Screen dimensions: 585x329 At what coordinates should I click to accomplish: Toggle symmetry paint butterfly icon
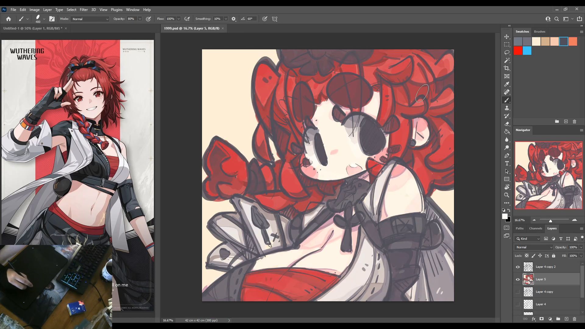(275, 19)
